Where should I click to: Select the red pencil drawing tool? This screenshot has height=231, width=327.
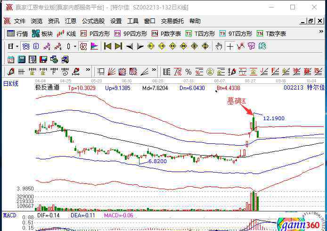coord(10,72)
